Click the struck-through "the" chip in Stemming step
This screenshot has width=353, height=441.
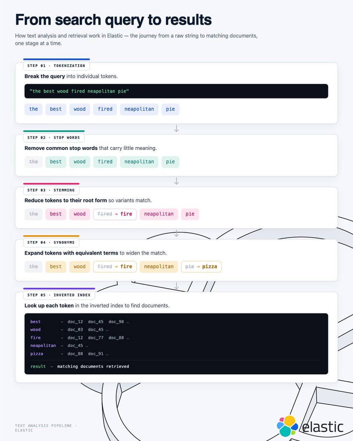click(x=33, y=214)
